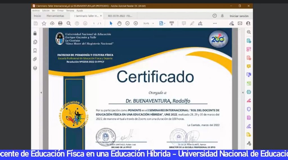This screenshot has height=160, width=288.
Task: Open the Archivo menu
Action: point(36,11)
